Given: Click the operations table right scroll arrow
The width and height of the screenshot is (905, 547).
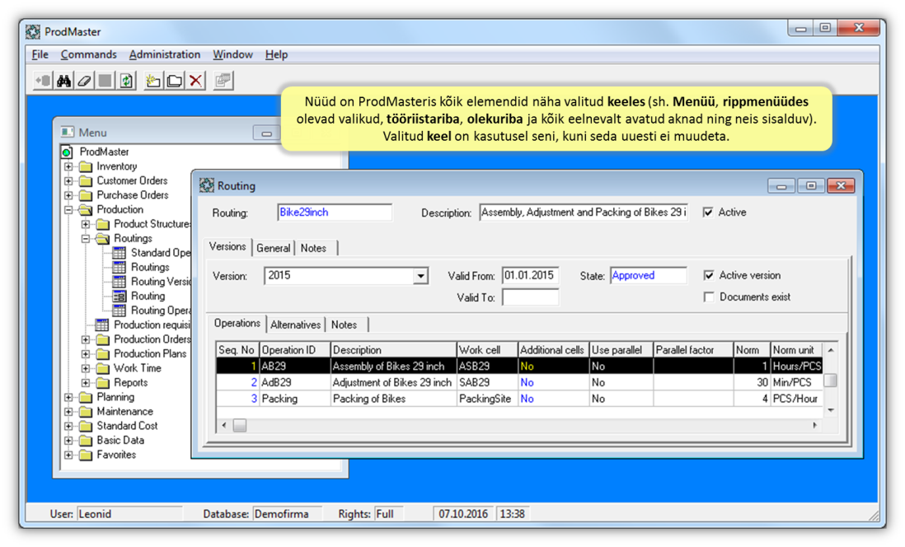Looking at the screenshot, I should (x=814, y=425).
